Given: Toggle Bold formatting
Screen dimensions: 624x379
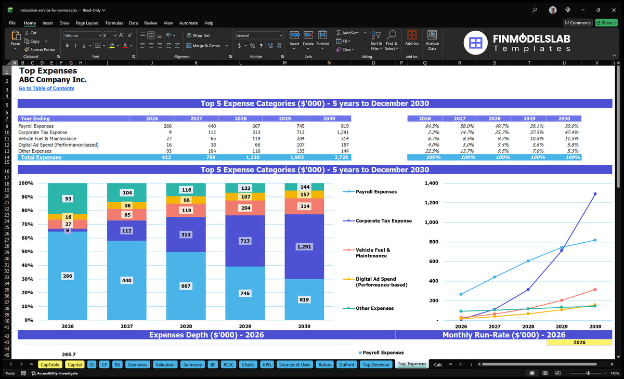Looking at the screenshot, I should pos(68,46).
